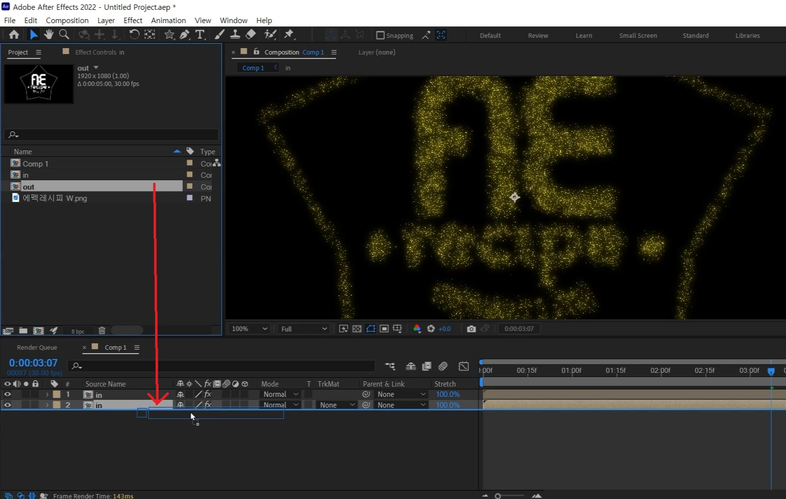
Task: Click the Project panel search field
Action: [x=112, y=135]
